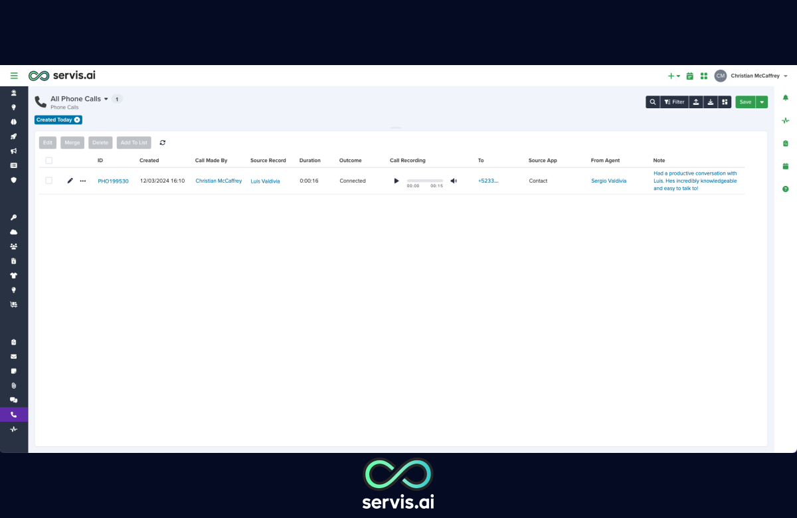Image resolution: width=797 pixels, height=518 pixels.
Task: Click the search magnifier icon in toolbar
Action: click(x=653, y=102)
